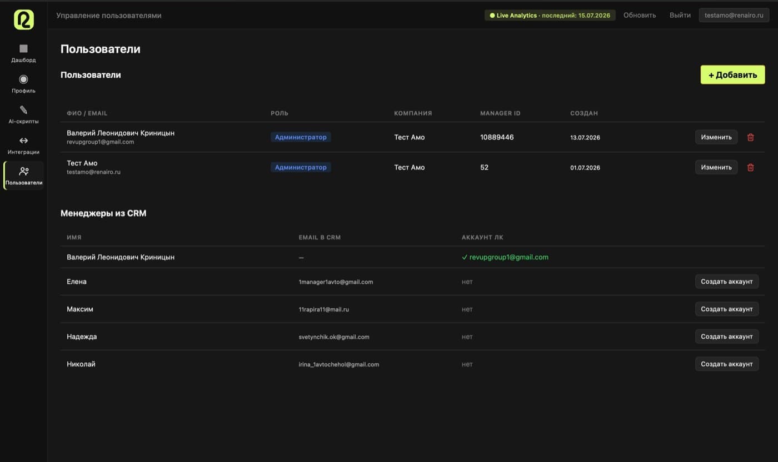This screenshot has width=778, height=462.
Task: Open the AI-скрипты sidebar section
Action: pyautogui.click(x=23, y=114)
